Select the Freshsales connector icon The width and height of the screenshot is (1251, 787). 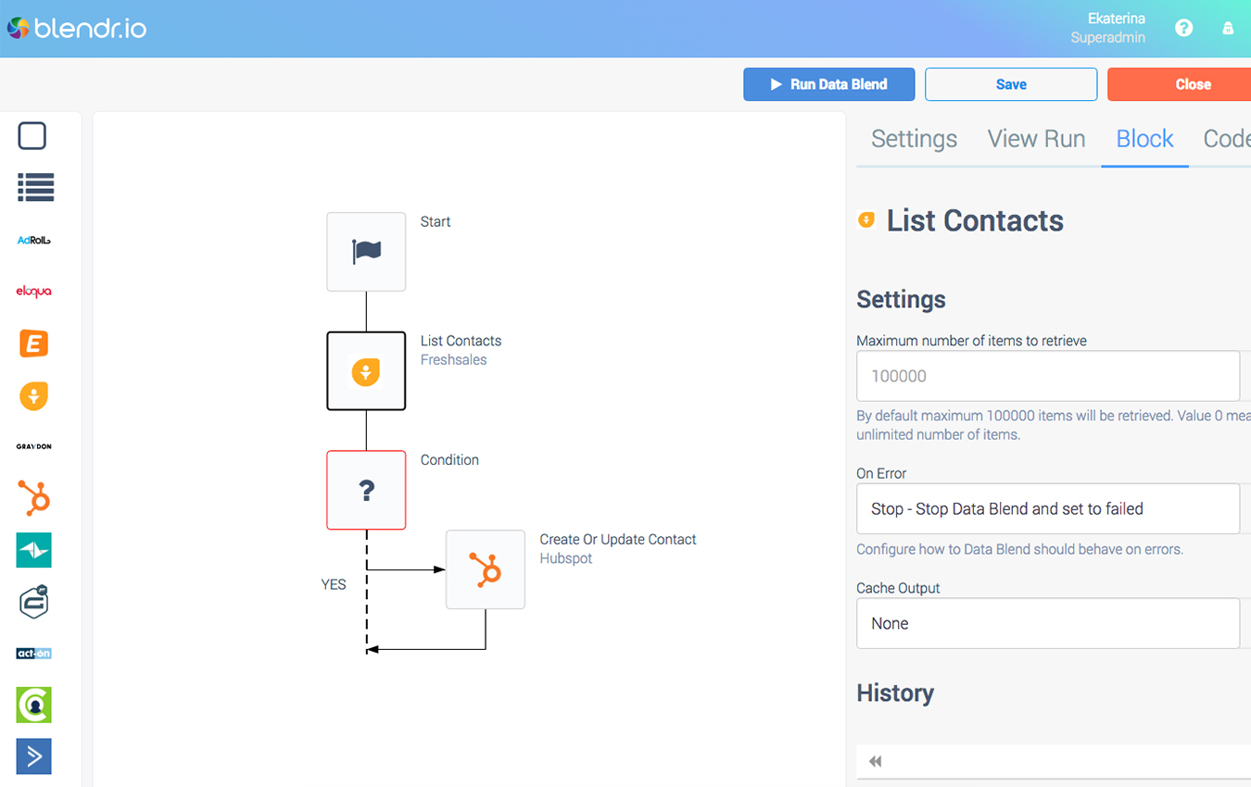pos(33,395)
